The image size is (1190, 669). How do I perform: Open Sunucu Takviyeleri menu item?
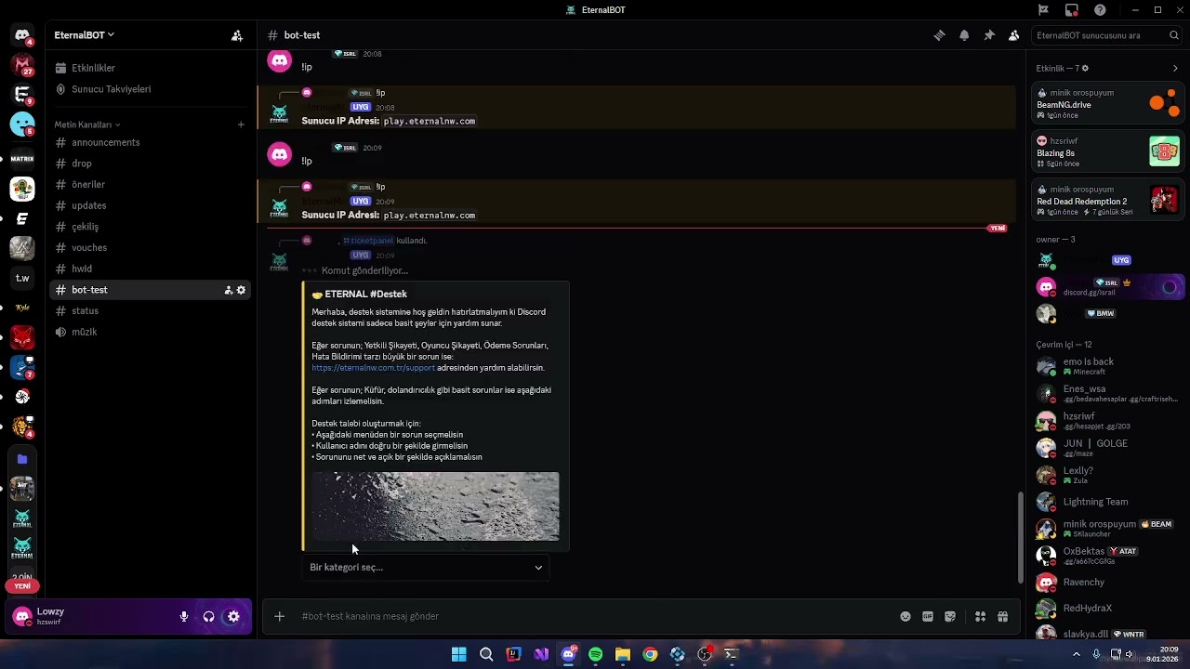click(152, 89)
